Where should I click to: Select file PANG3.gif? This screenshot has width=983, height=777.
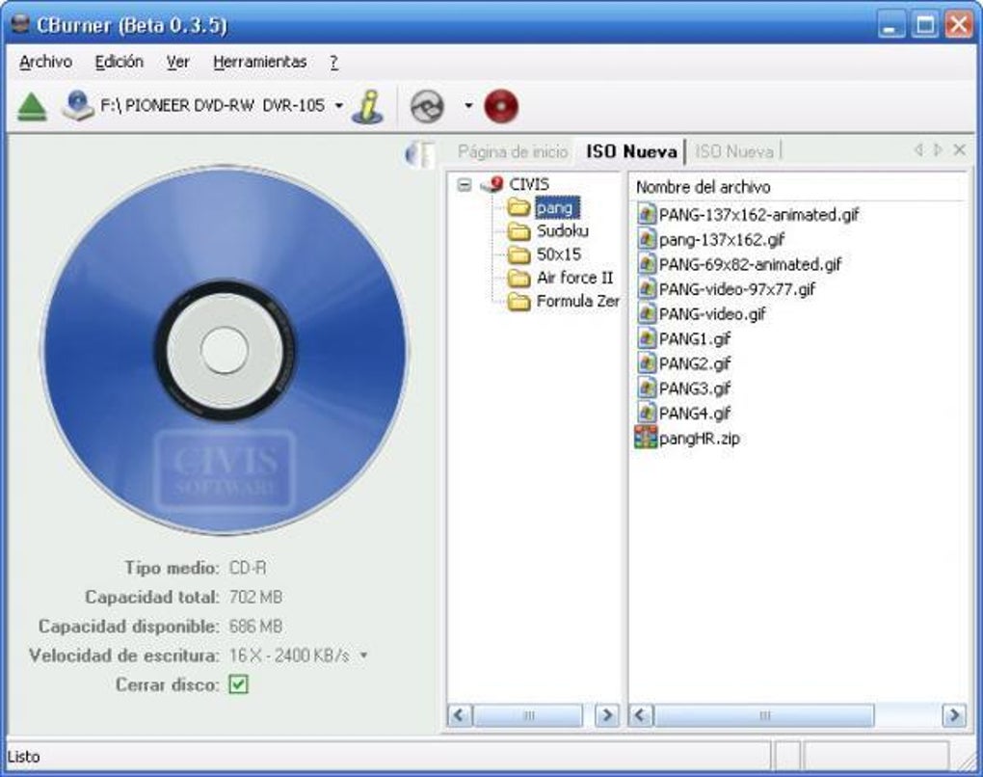(x=695, y=388)
